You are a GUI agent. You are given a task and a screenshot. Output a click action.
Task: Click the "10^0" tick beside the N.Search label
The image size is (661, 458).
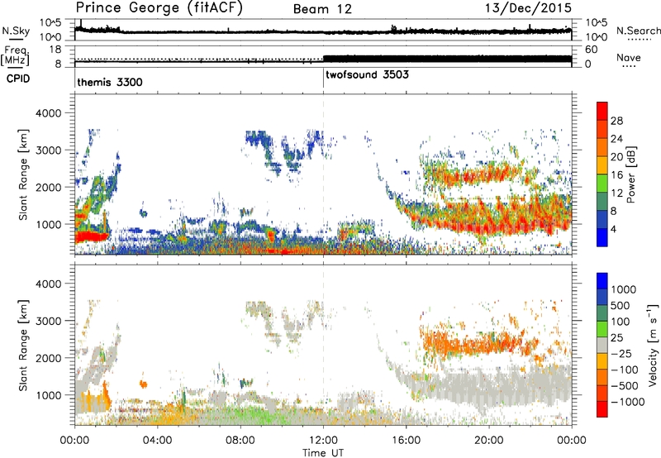pos(597,37)
